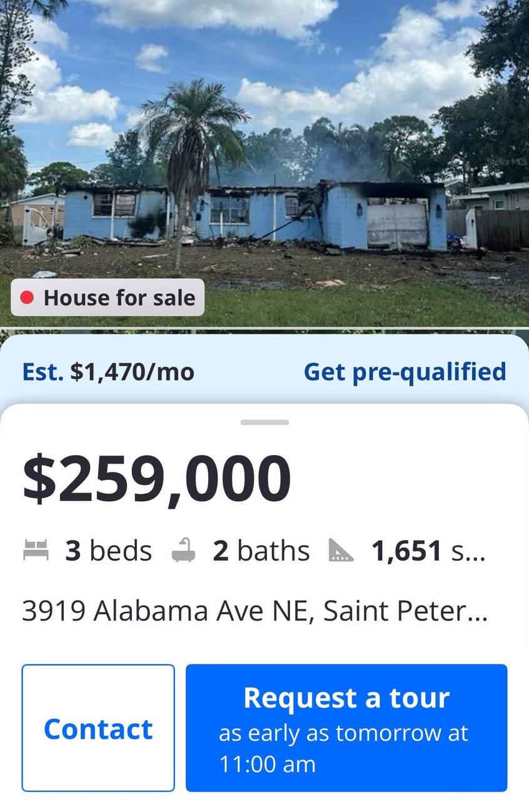Click the bathtub icon
The width and height of the screenshot is (529, 800).
point(184,551)
